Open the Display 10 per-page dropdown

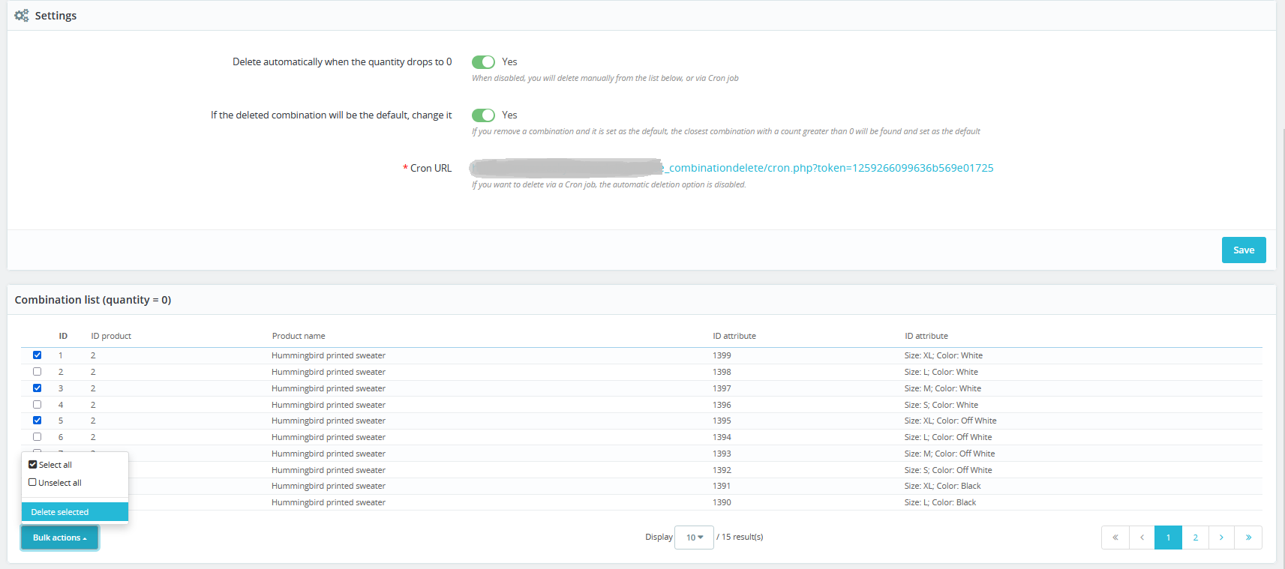point(694,538)
